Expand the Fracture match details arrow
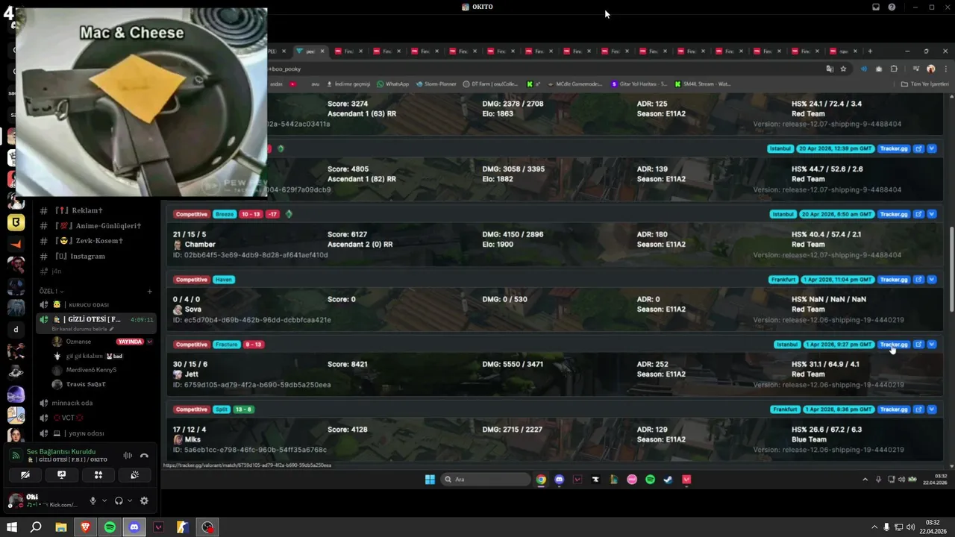The height and width of the screenshot is (537, 955). coord(932,345)
